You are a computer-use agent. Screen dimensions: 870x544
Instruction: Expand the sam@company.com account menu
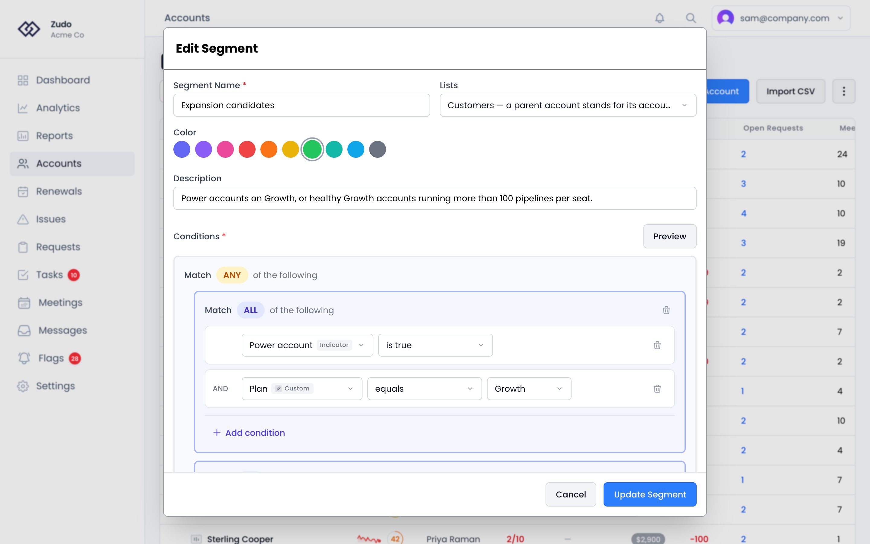click(x=781, y=18)
